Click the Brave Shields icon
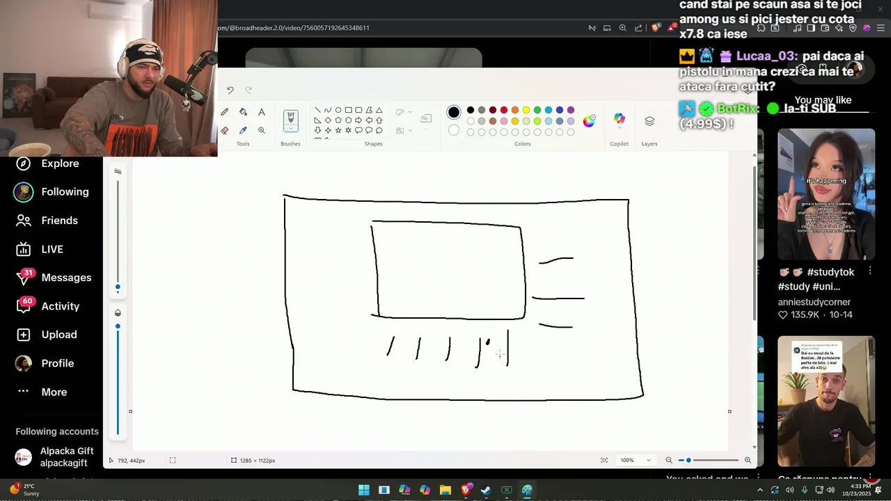Screen dimensions: 891x501 656,28
